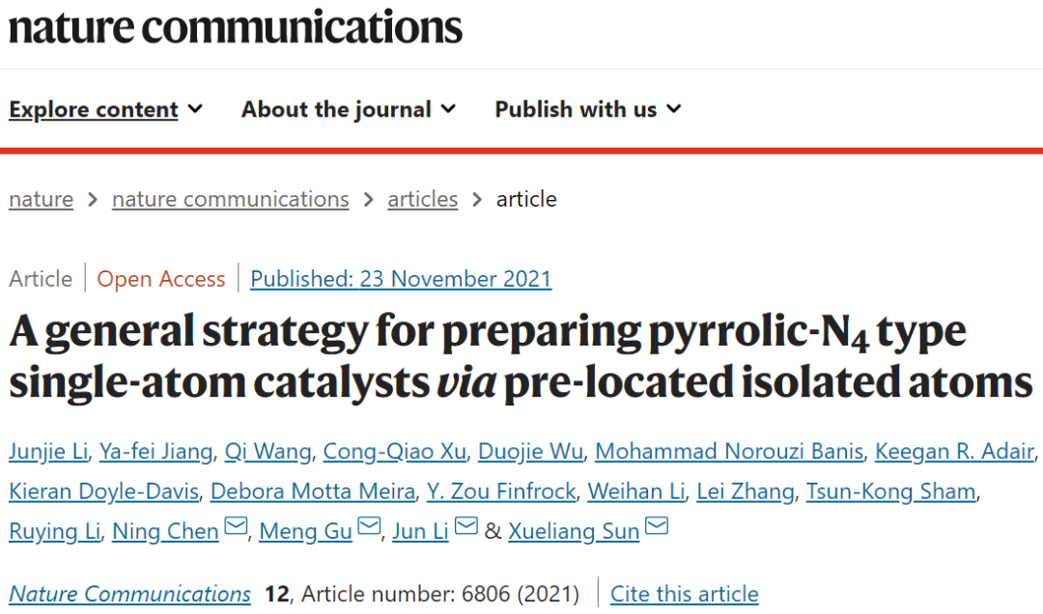Click the Published: 23 November 2021 link
The width and height of the screenshot is (1043, 614).
click(x=401, y=279)
